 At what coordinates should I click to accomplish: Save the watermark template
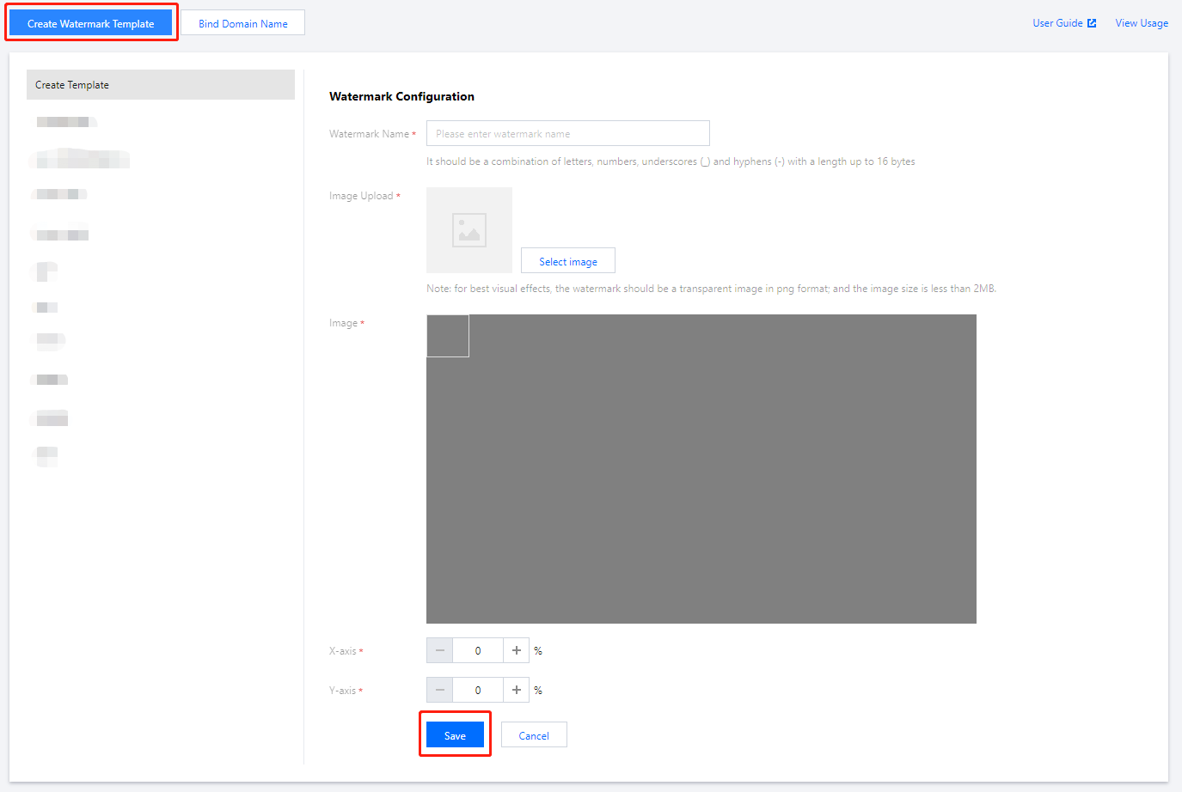[455, 735]
